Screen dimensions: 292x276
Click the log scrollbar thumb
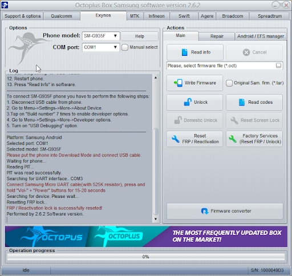coord(156,172)
